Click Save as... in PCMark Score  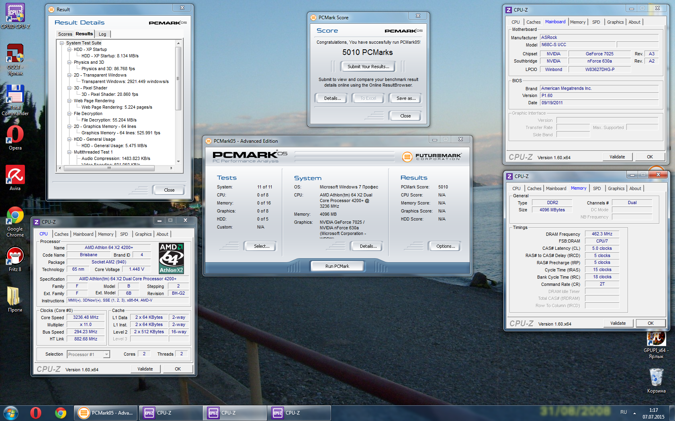coord(405,98)
